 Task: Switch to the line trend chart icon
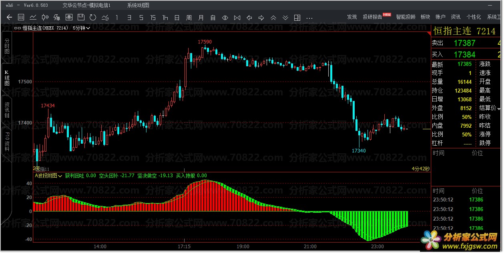(x=33, y=17)
